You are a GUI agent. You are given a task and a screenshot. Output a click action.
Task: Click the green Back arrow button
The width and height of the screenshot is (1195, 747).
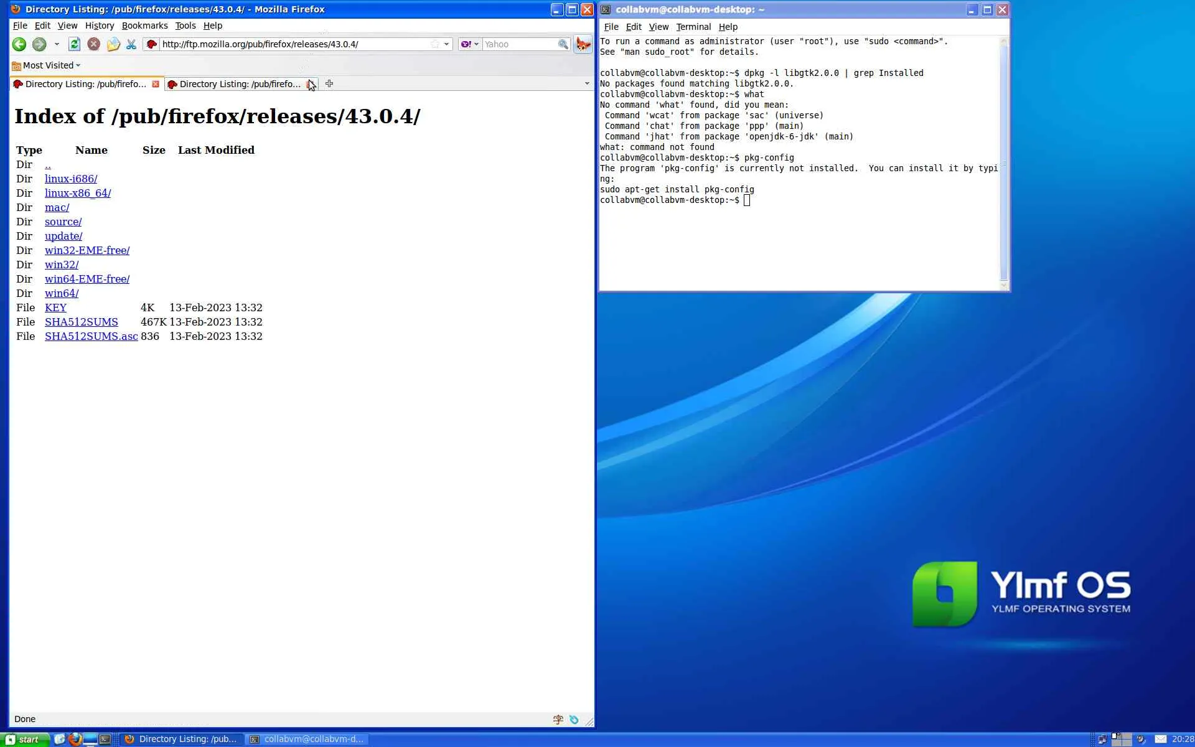coord(19,44)
